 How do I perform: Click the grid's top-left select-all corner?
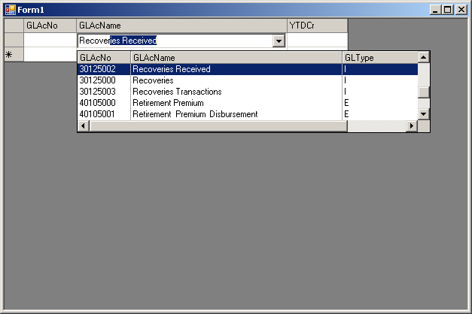coord(14,26)
